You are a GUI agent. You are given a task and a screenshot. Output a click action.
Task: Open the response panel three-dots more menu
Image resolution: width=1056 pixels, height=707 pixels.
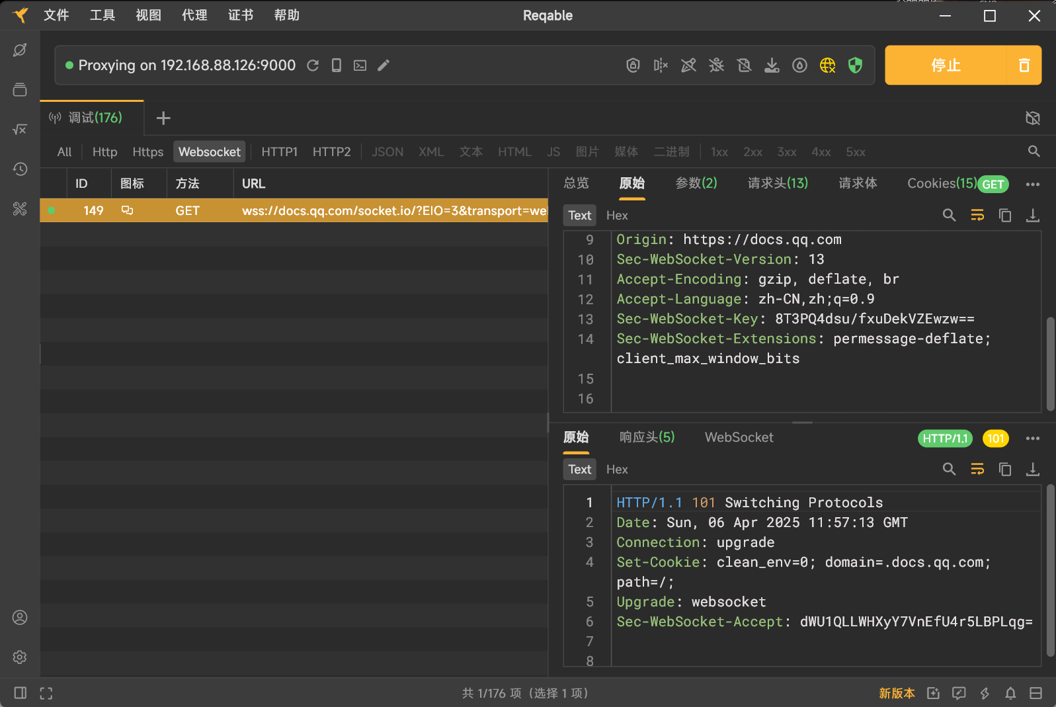point(1032,438)
